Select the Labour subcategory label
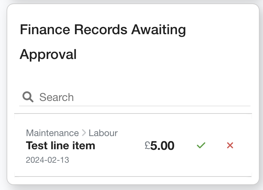 click(103, 133)
